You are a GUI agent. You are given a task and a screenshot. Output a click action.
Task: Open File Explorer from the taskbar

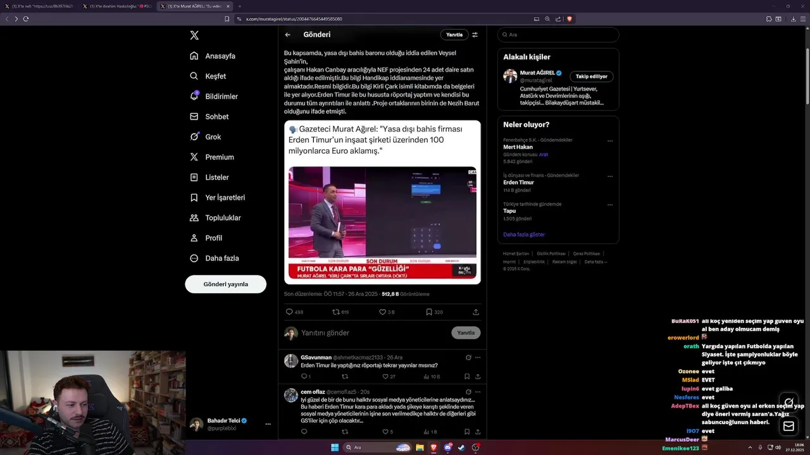(420, 447)
